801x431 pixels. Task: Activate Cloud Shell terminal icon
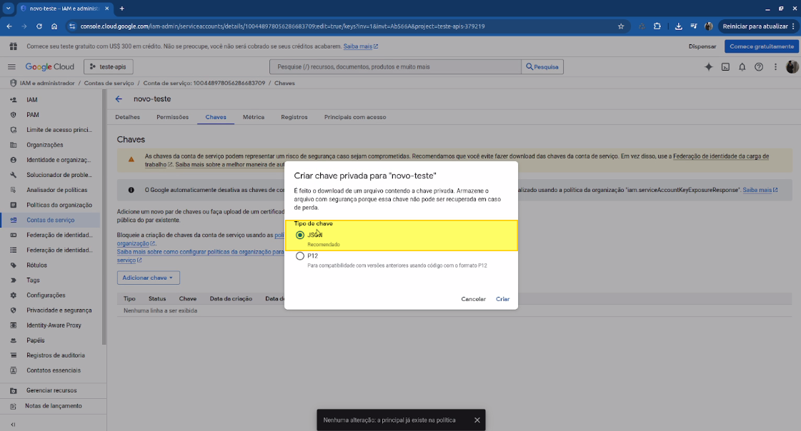pyautogui.click(x=725, y=67)
